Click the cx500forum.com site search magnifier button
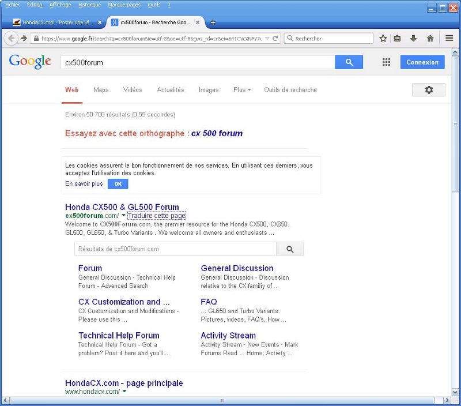Viewport: 461px width, 406px height. 290,249
